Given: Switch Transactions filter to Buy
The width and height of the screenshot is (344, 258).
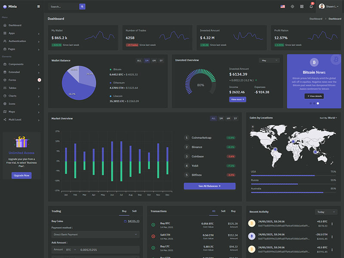Looking at the screenshot, I should (x=233, y=211).
